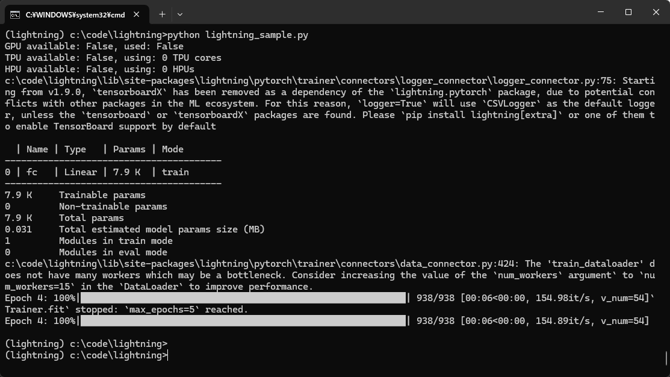Click the blinking cursor at the prompt
This screenshot has width=670, height=377.
[168, 355]
